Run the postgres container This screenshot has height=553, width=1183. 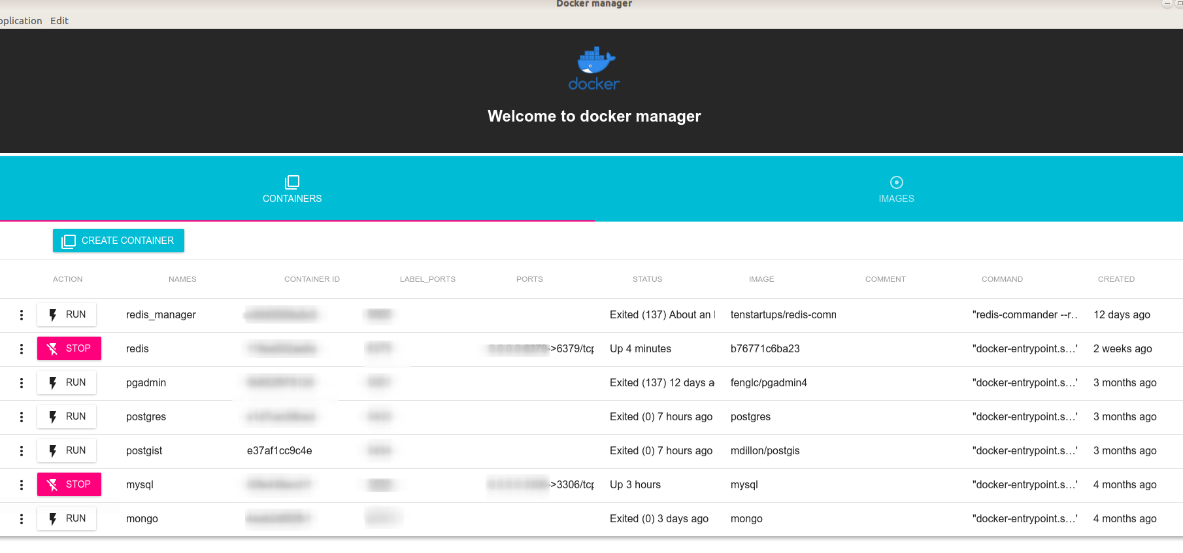[x=67, y=416]
